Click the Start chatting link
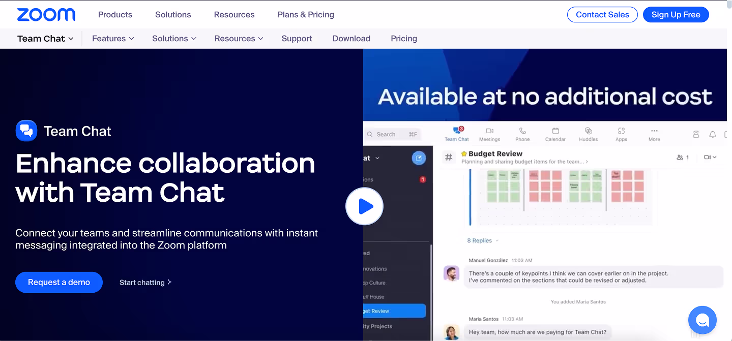Viewport: 732px width, 341px height. (145, 283)
